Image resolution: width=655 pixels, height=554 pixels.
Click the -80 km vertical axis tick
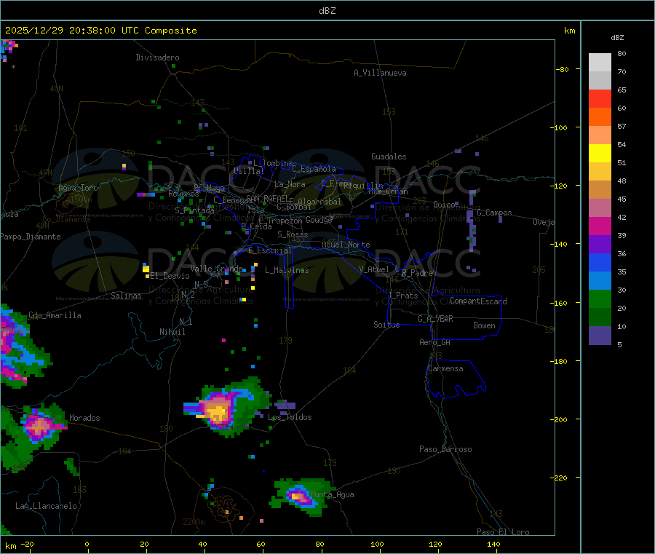coord(562,69)
